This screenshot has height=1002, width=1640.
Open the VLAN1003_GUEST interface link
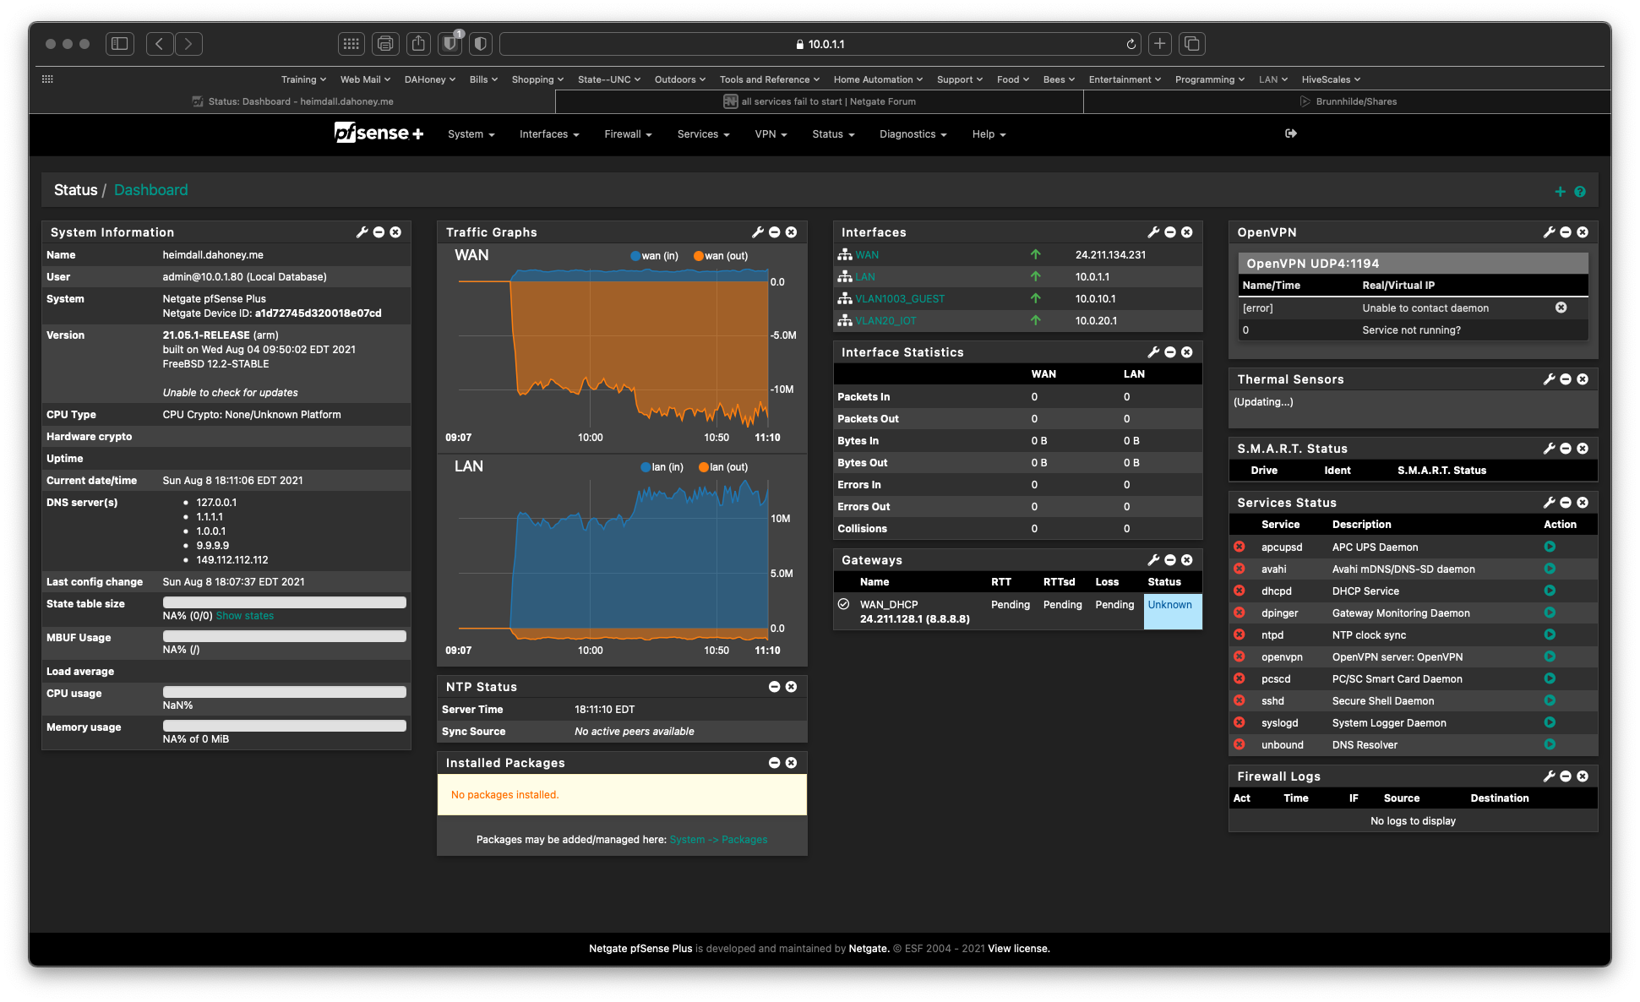click(x=900, y=298)
